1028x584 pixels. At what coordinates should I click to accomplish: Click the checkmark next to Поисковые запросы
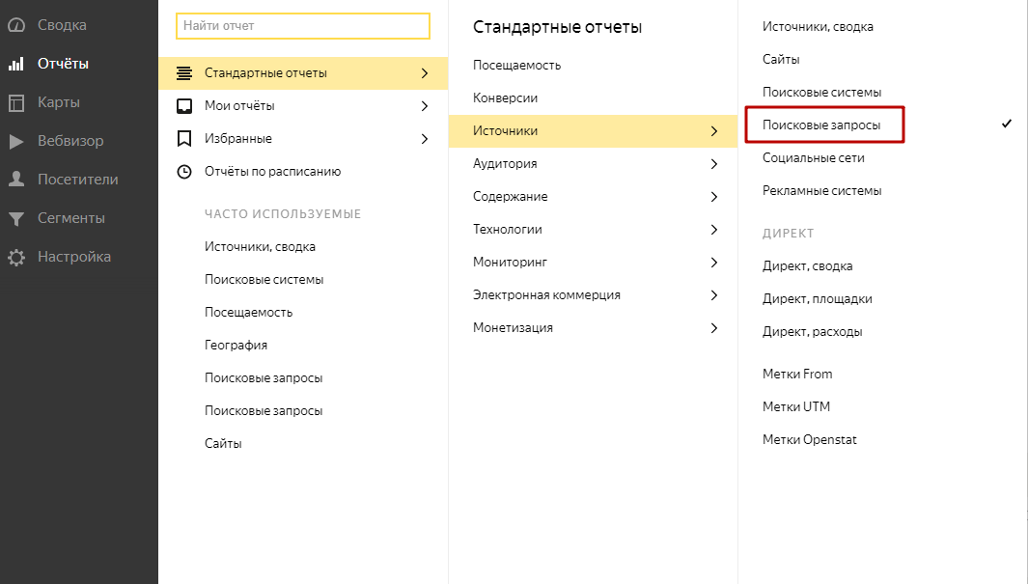(1007, 123)
